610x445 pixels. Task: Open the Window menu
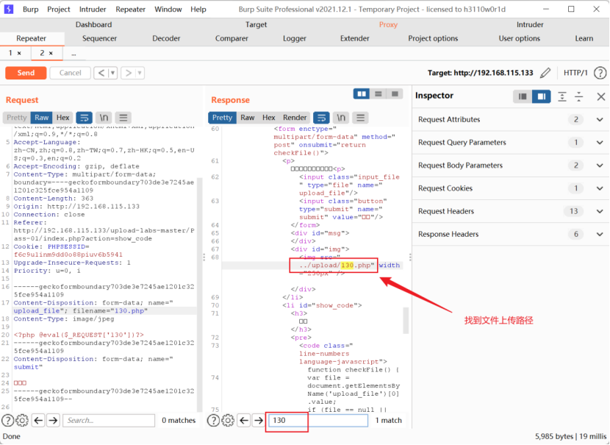click(x=168, y=10)
